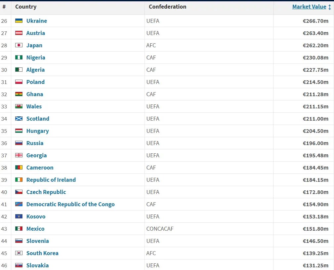
Task: Click the Japan flag icon
Action: click(19, 45)
